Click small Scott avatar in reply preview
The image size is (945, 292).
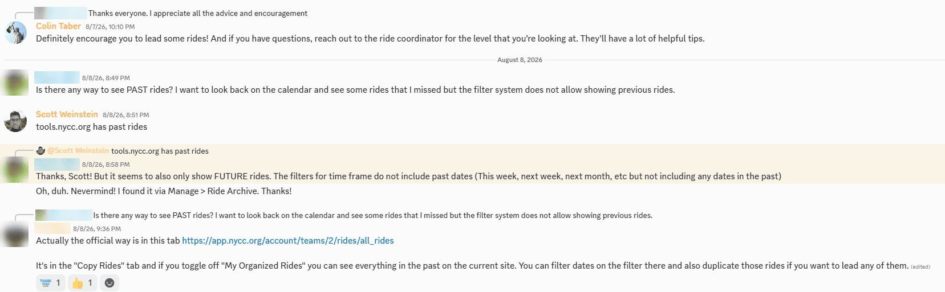pos(40,151)
